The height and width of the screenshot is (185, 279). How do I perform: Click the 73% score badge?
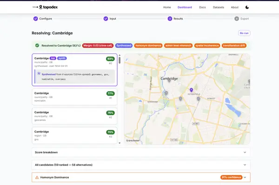pyautogui.click(x=110, y=132)
